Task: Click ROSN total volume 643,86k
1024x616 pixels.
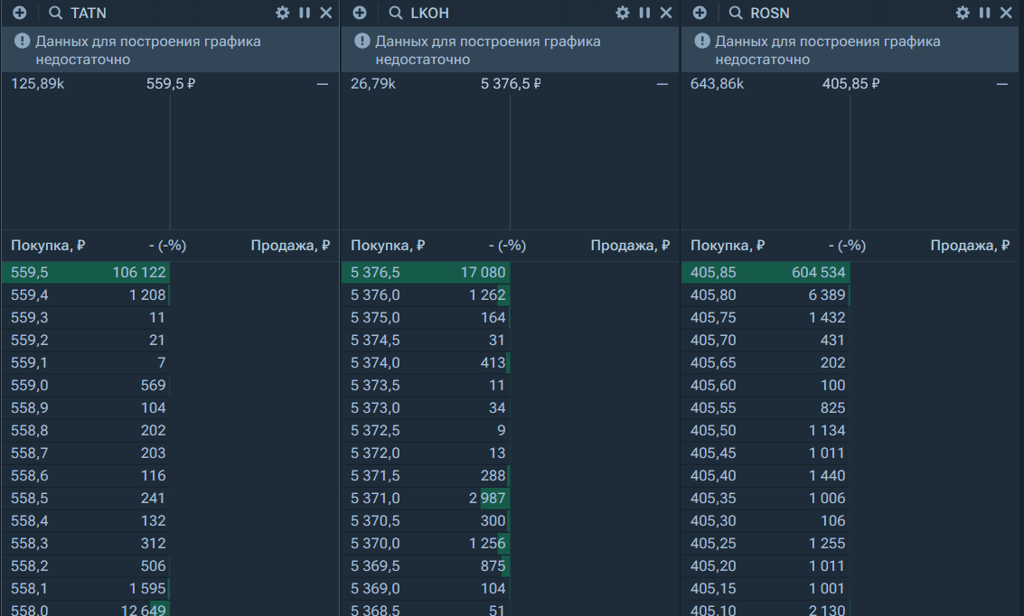Action: tap(717, 84)
